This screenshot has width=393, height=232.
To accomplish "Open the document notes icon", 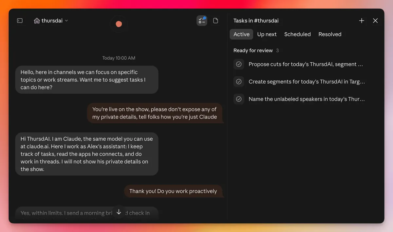I will pos(215,21).
